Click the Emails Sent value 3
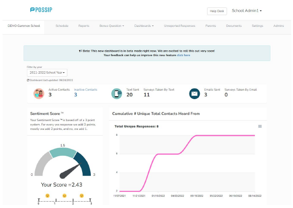The image size is (293, 208). [206, 95]
